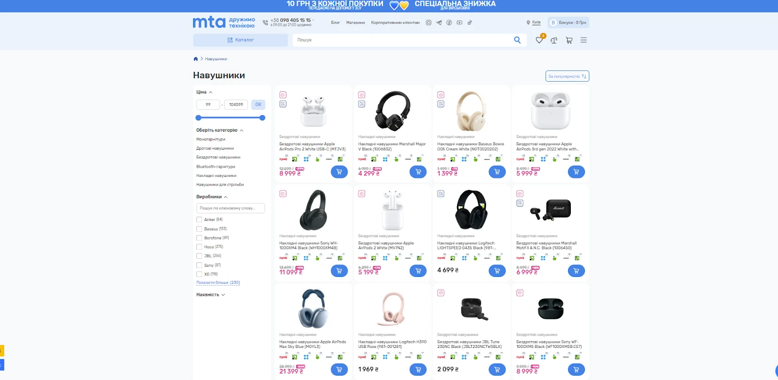
Task: Select the Дротові навушники category
Action: tap(215, 148)
